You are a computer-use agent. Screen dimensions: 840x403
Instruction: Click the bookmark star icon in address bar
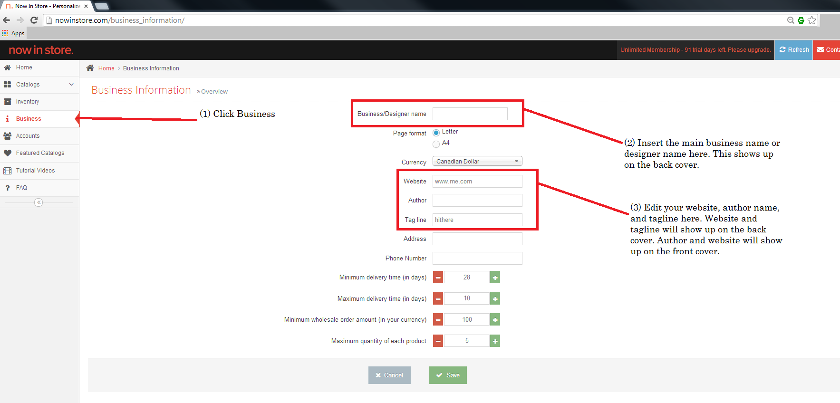click(x=811, y=20)
